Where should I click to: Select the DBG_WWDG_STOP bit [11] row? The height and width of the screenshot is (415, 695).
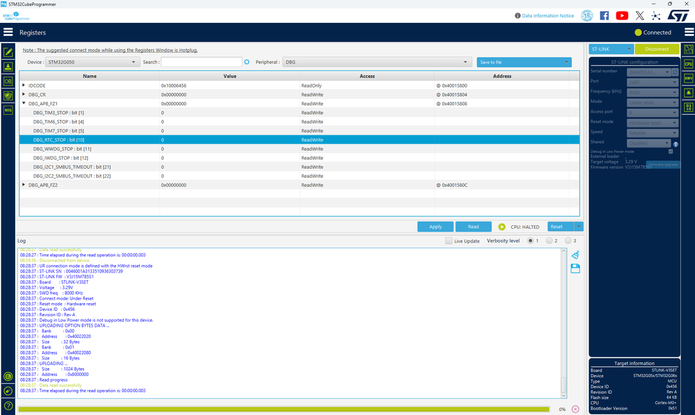[x=299, y=149]
